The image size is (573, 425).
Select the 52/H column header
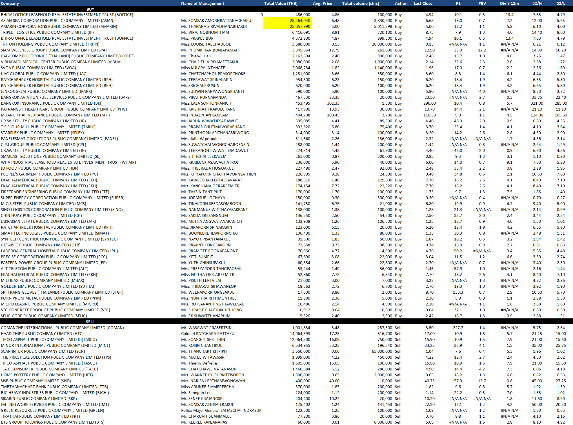[537, 3]
